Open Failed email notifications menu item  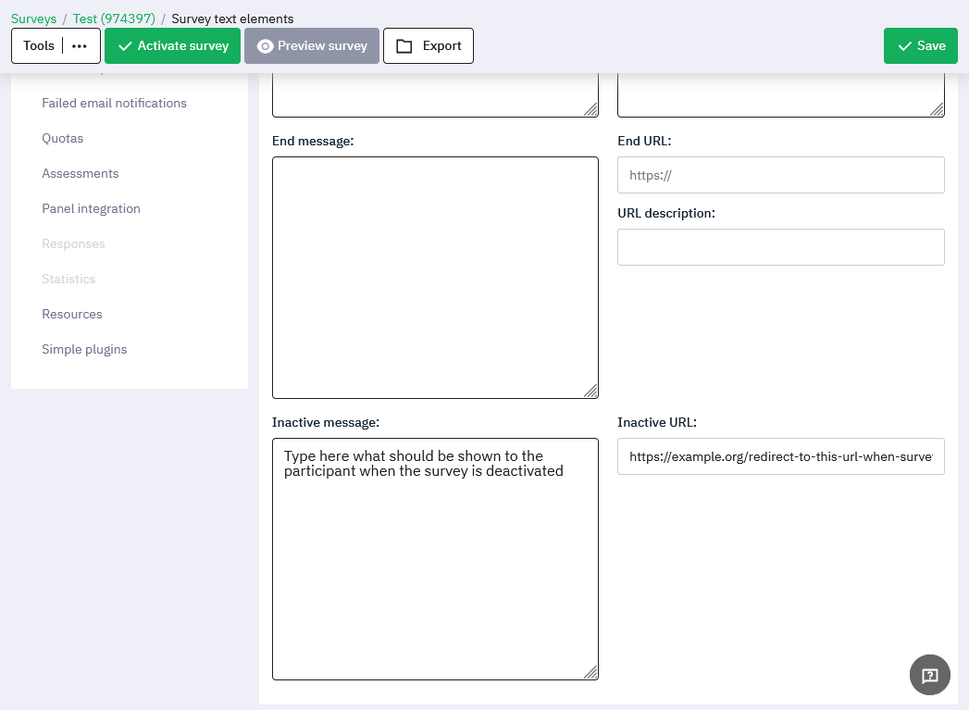point(114,103)
